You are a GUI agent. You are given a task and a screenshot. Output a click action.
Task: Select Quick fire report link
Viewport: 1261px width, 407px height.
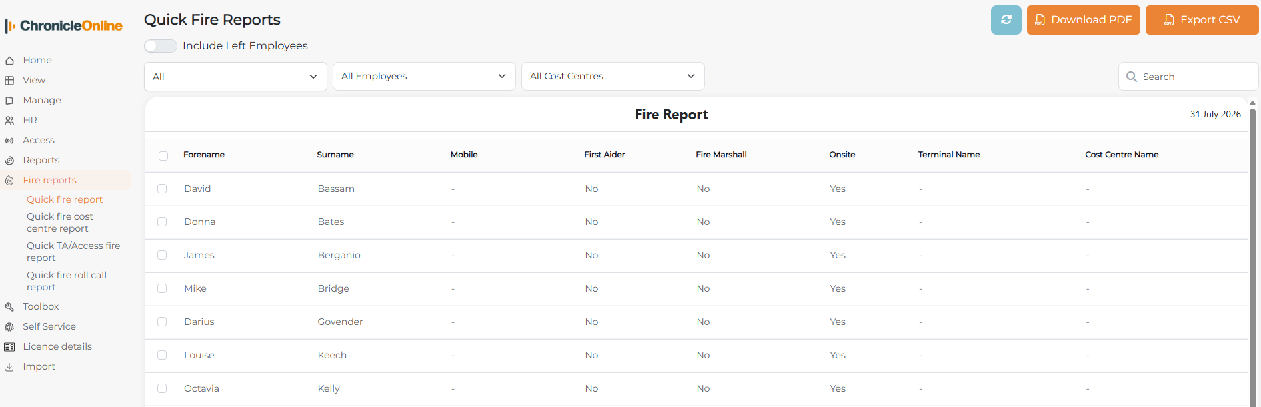(65, 199)
